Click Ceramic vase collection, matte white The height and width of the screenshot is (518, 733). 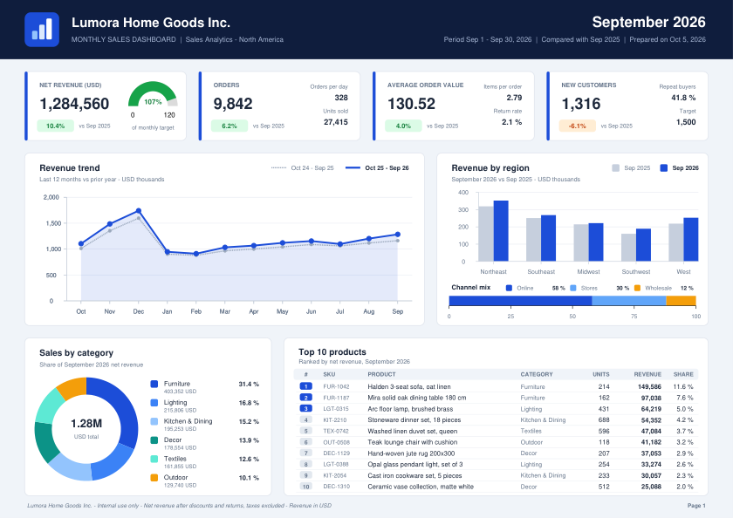pyautogui.click(x=421, y=487)
